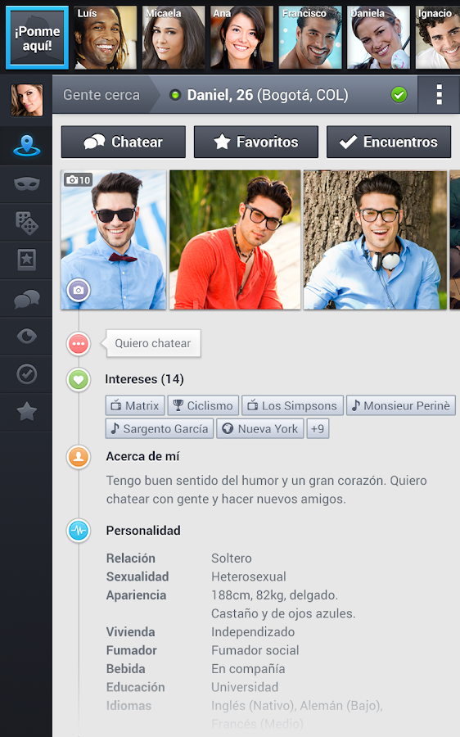The image size is (460, 737).
Task: Click the Heterosexual value
Action: 249,576
